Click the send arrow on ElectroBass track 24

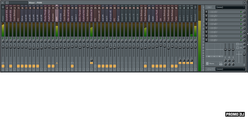point(91,63)
